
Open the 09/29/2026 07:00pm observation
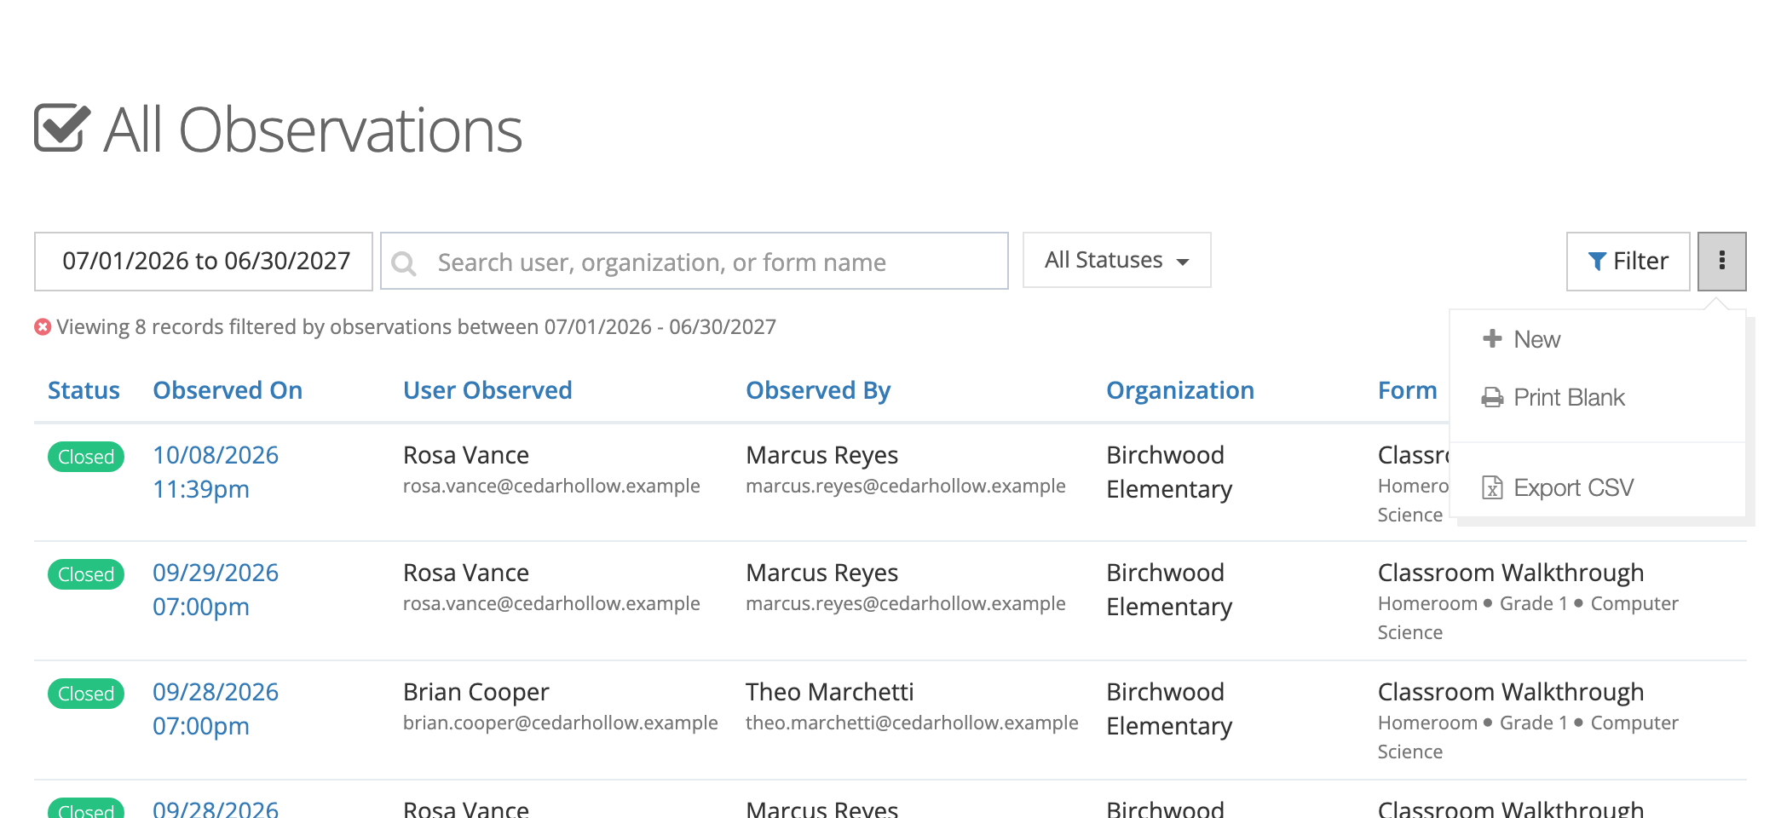216,590
